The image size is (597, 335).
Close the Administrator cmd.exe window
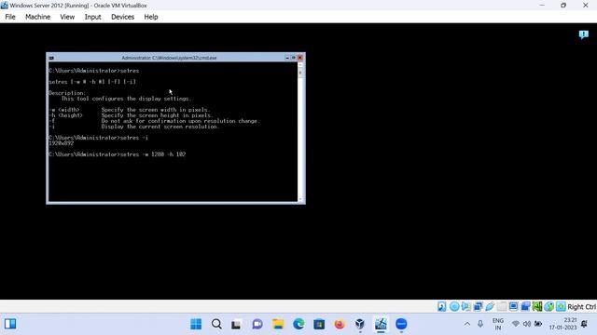299,58
